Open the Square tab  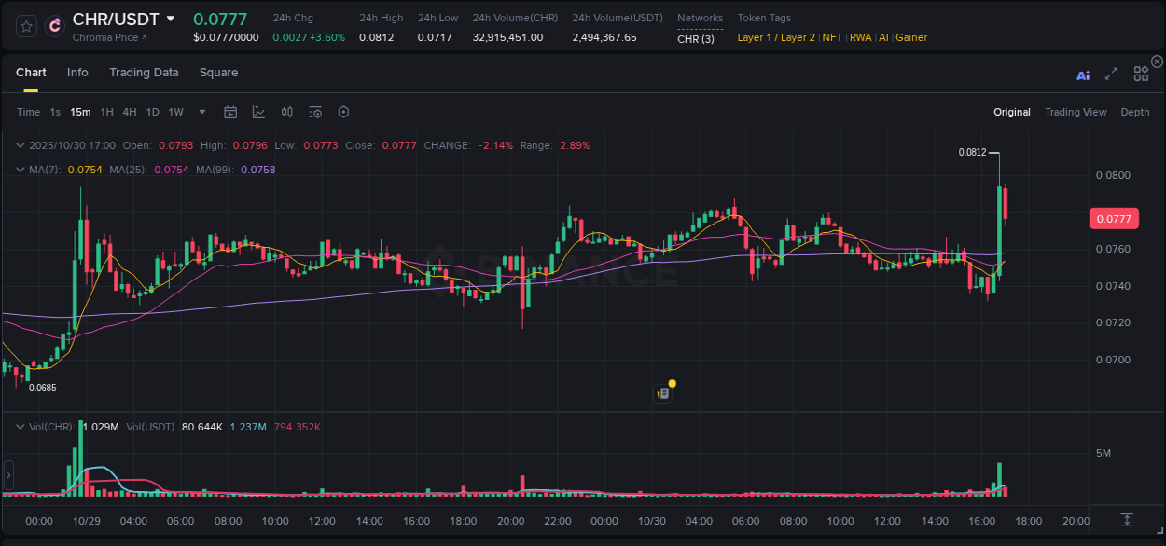(x=218, y=73)
